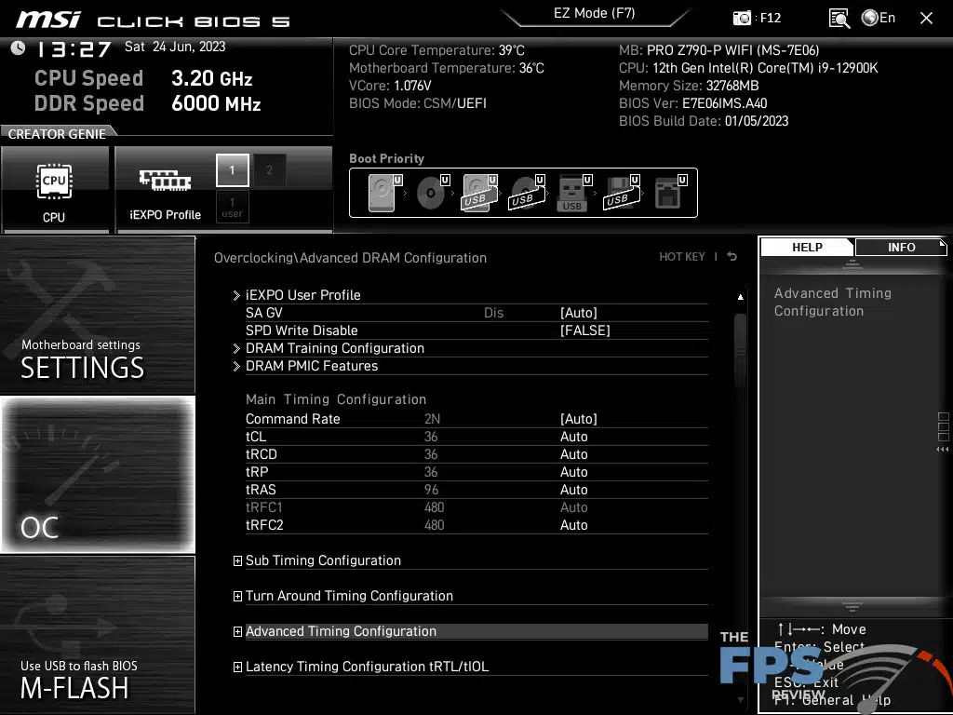Select iEXPO profile 1

232,169
